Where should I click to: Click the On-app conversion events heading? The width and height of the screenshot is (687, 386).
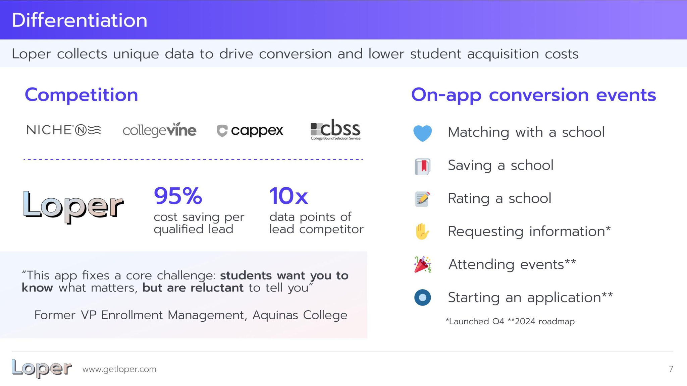[x=533, y=95]
